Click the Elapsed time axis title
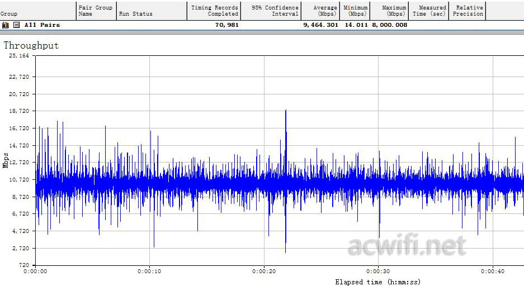The width and height of the screenshot is (524, 286). (x=377, y=282)
